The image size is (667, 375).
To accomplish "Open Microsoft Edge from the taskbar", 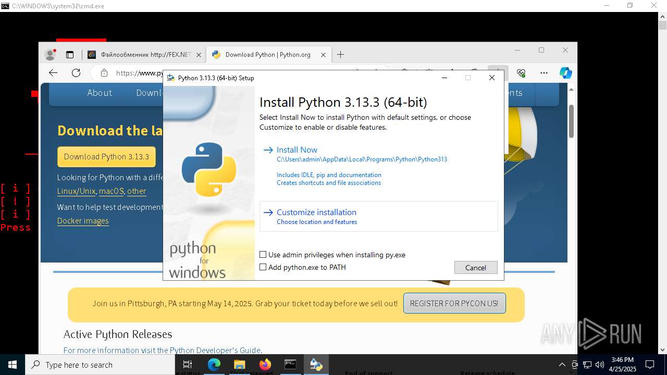I will 214,365.
